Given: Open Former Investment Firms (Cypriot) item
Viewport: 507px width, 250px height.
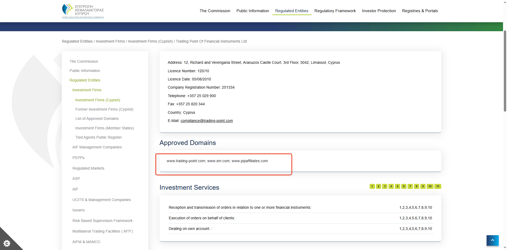Looking at the screenshot, I should pos(104,109).
